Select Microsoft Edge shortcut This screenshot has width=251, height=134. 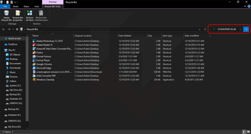(x=44, y=68)
